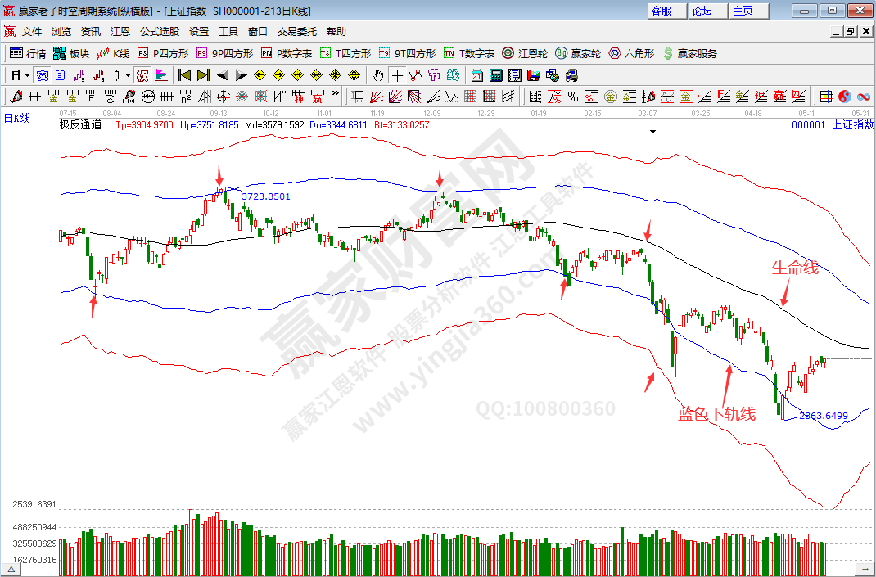
Task: Click the save floppy disk icon
Action: [x=534, y=75]
